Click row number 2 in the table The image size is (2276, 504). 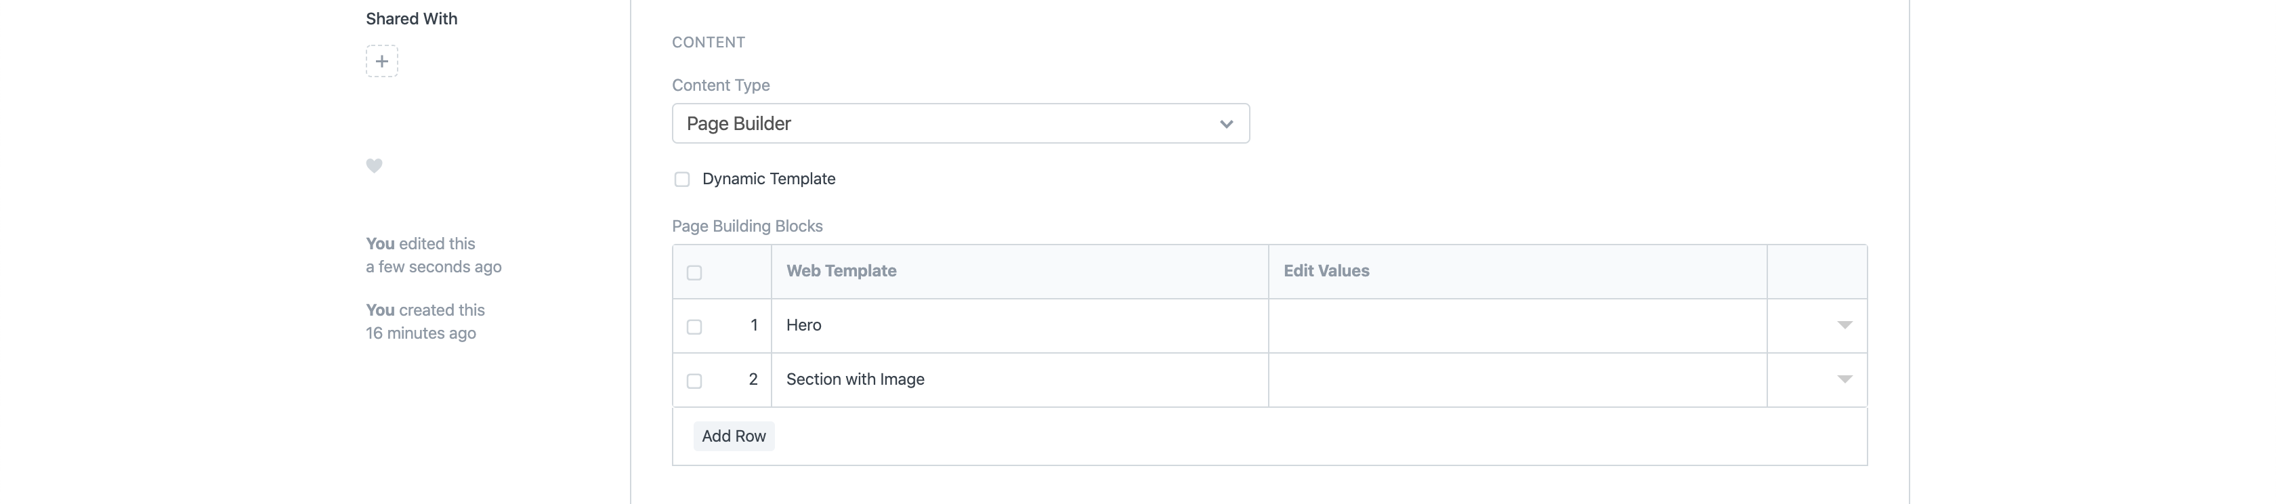(x=753, y=379)
